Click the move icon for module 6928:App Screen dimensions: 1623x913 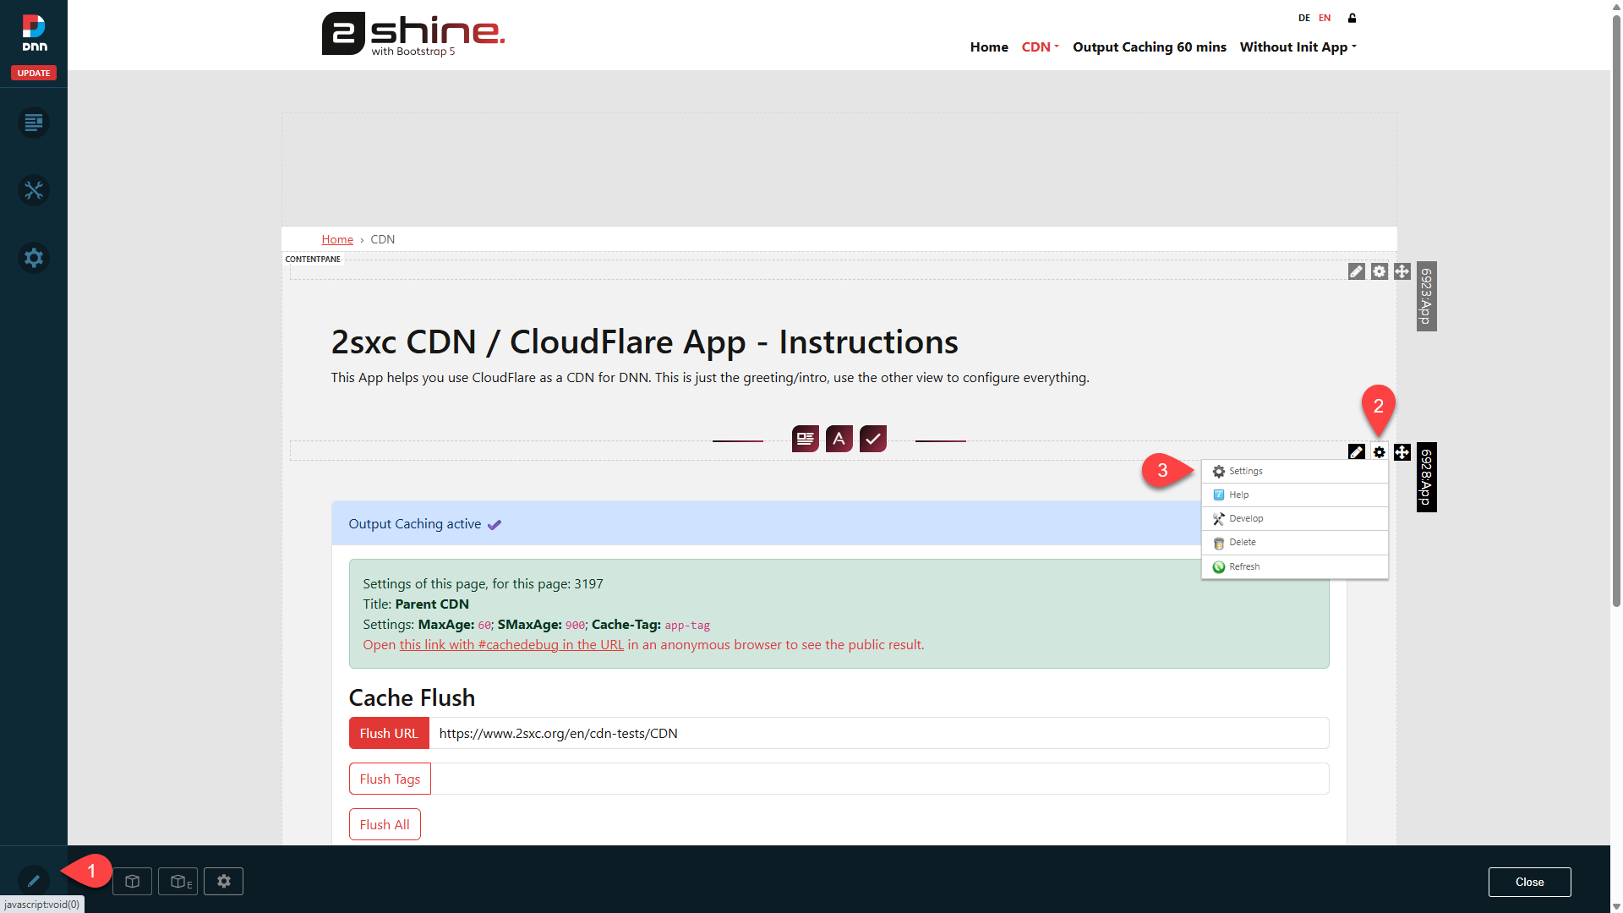coord(1402,452)
